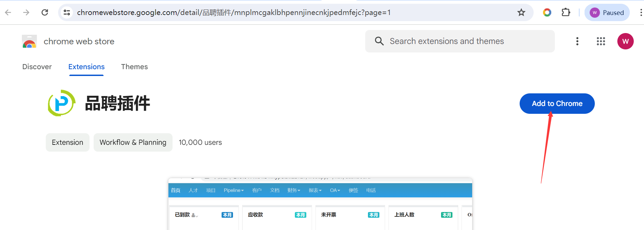This screenshot has width=644, height=230.
Task: Click 文档 in the preview screenshot
Action: 275,190
